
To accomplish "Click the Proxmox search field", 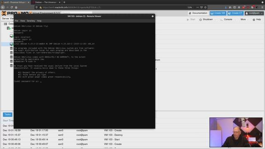I will (x=76, y=13).
